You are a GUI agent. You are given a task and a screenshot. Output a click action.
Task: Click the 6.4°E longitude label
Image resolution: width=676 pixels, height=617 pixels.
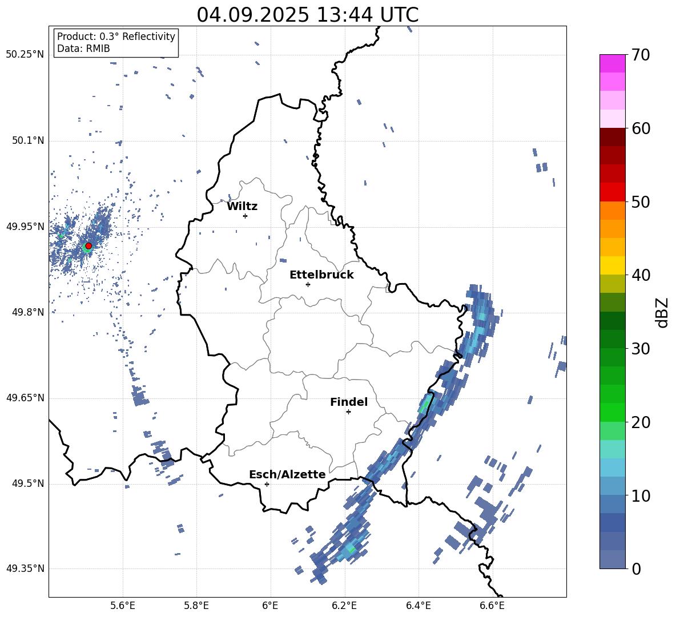[418, 606]
